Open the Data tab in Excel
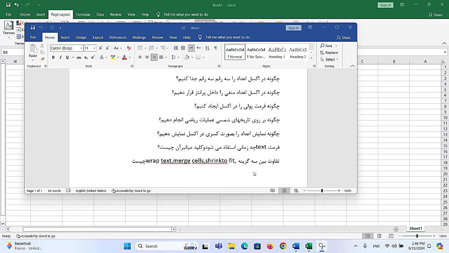 100,14
